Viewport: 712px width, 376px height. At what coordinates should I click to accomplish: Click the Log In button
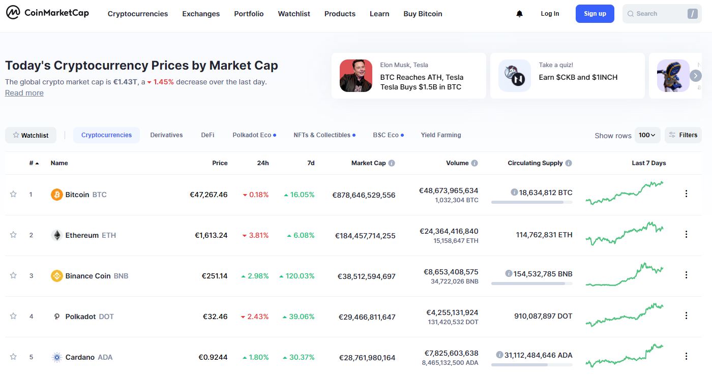(x=550, y=14)
